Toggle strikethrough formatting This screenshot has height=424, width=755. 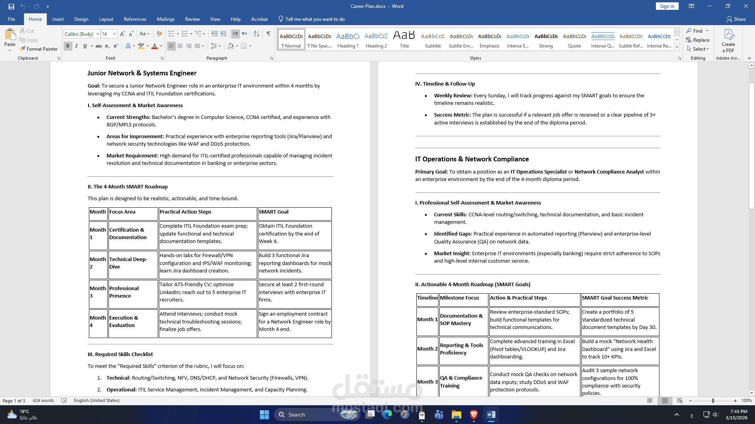(x=99, y=46)
